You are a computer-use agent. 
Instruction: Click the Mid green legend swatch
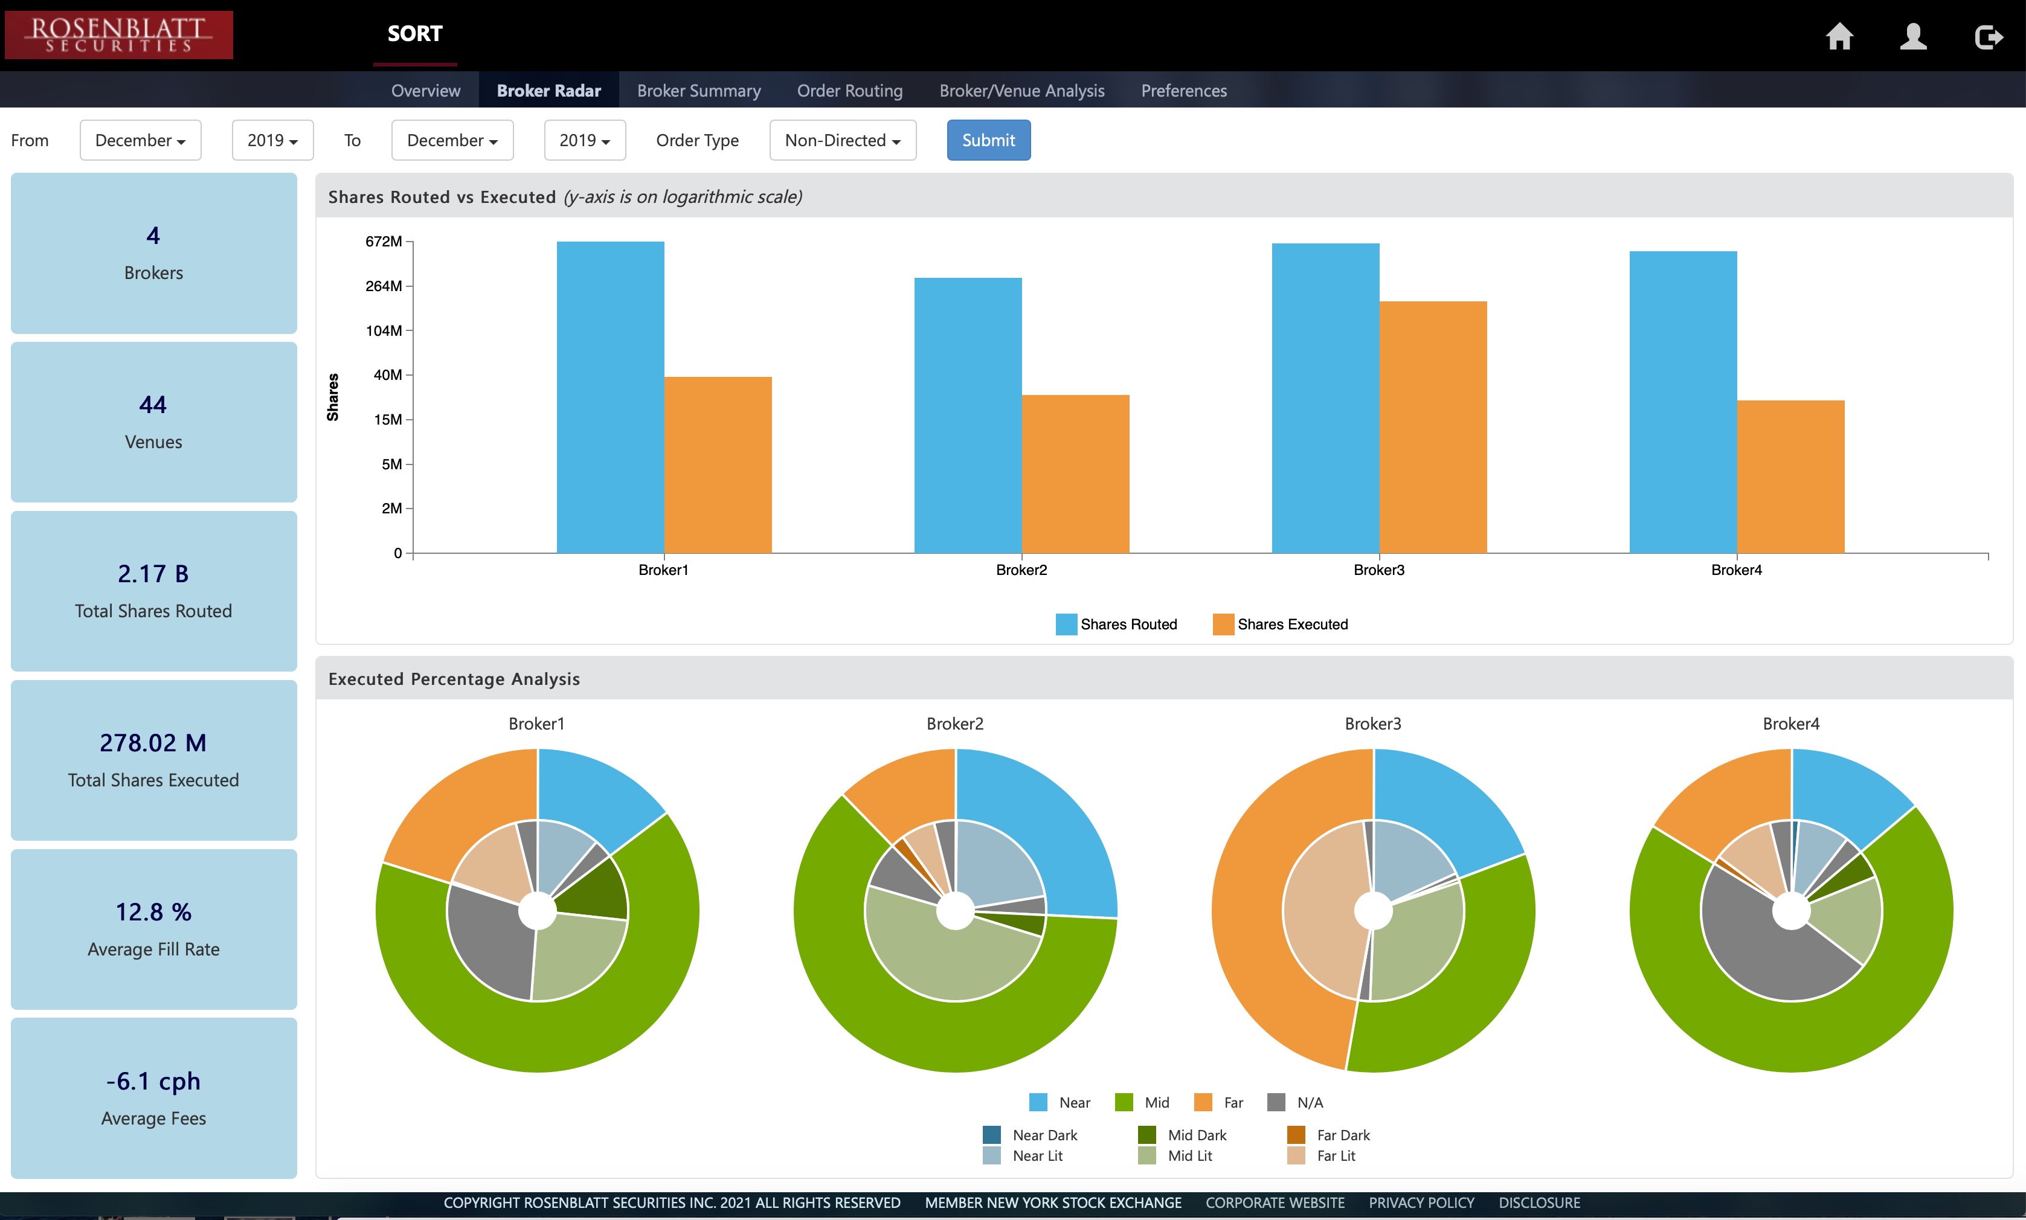pos(1123,1102)
